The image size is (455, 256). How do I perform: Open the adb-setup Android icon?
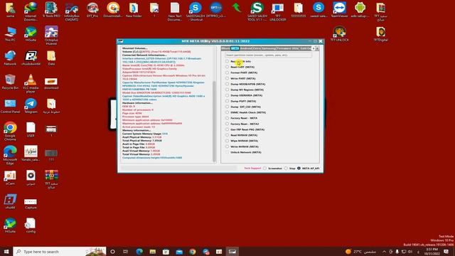coord(360,10)
